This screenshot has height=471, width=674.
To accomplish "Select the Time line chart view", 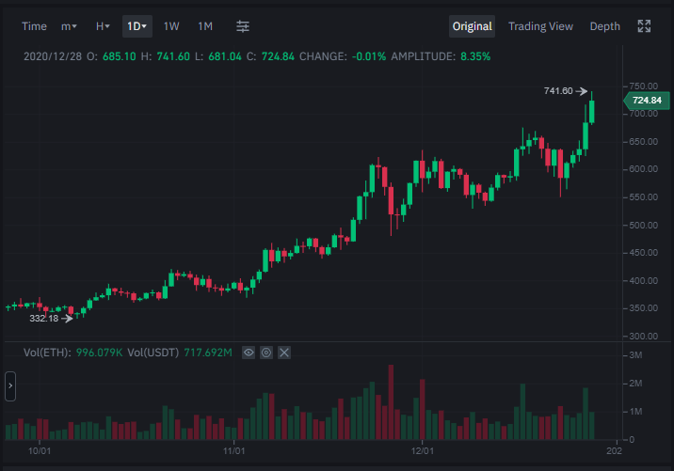I will click(x=34, y=26).
